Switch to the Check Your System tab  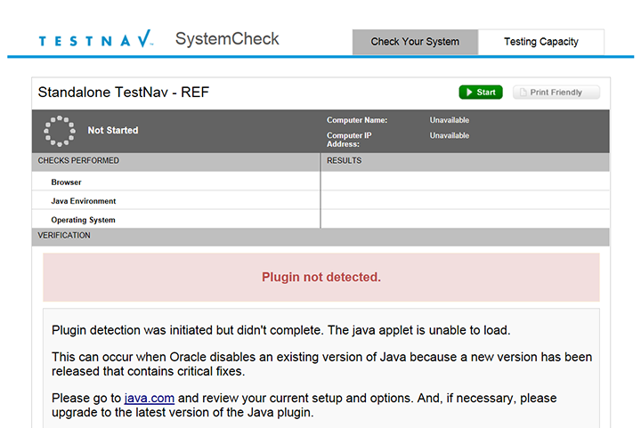point(415,42)
